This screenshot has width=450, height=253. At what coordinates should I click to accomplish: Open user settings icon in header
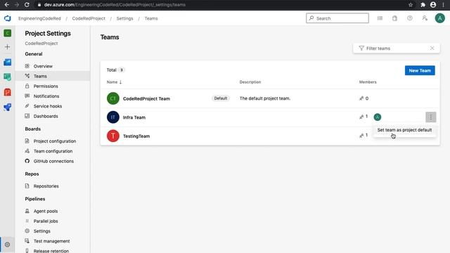point(425,18)
